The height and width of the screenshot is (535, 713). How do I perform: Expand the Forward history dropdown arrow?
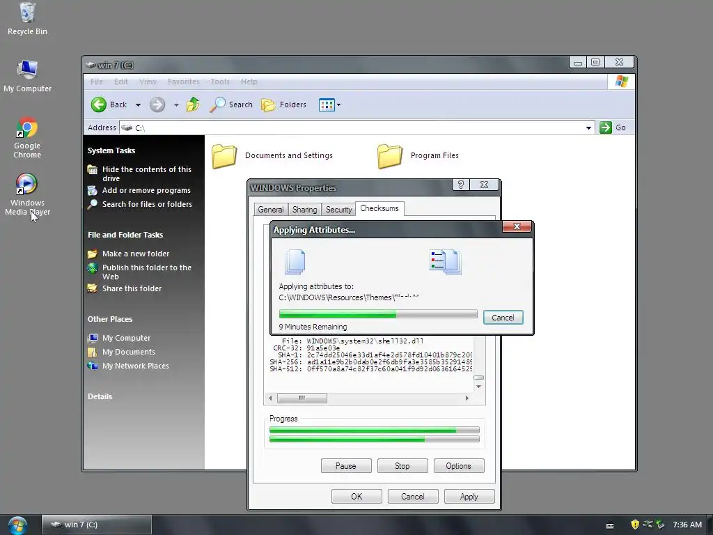(176, 105)
